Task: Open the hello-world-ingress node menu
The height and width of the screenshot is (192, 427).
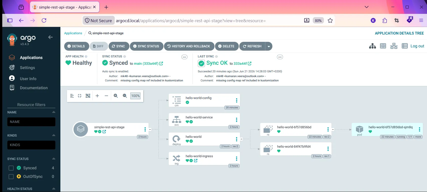Action: tap(236, 158)
